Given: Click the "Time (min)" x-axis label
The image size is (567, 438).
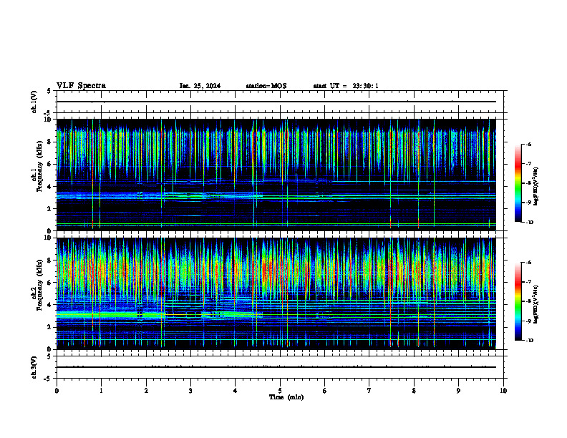Looking at the screenshot, I should click(x=286, y=397).
